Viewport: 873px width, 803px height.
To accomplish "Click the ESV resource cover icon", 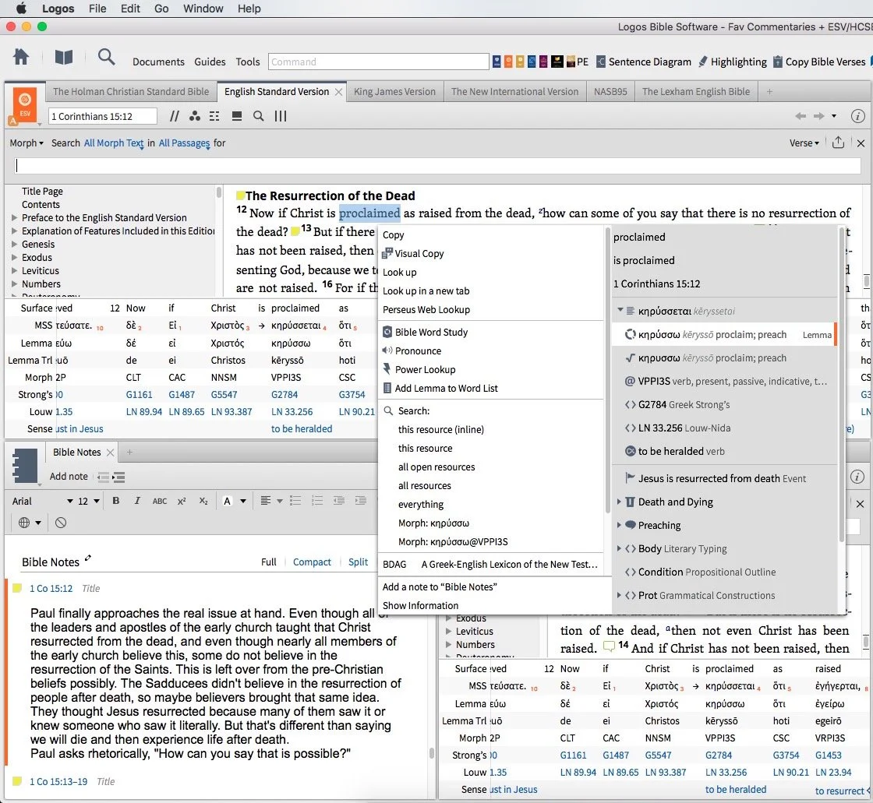I will click(x=24, y=104).
